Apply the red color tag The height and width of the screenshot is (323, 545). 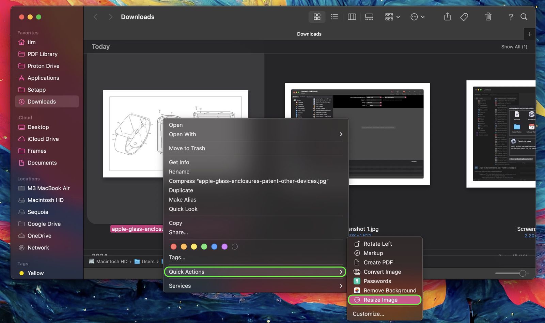pos(173,247)
